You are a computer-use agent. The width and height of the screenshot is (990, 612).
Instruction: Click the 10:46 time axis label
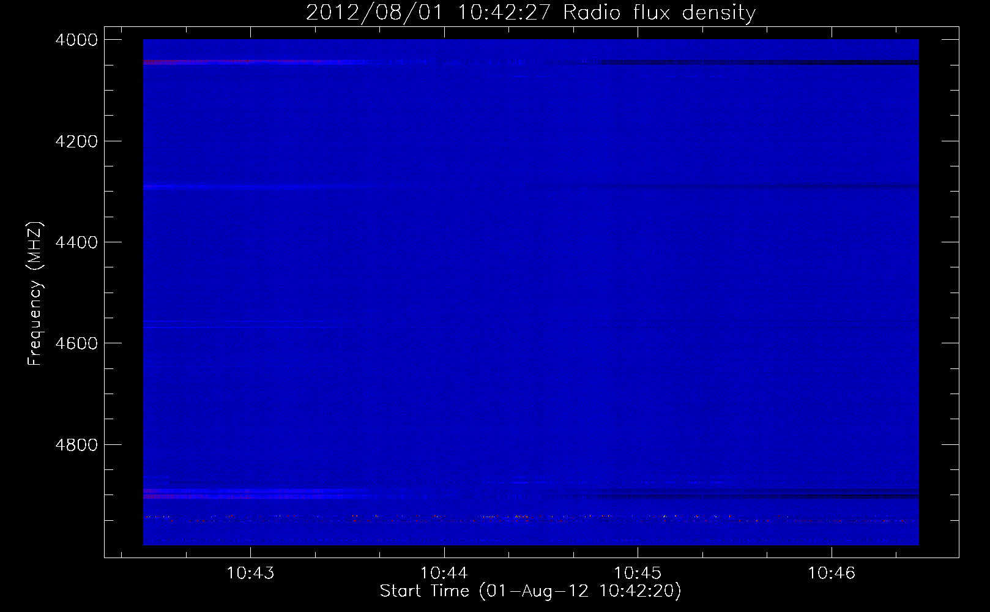click(832, 573)
